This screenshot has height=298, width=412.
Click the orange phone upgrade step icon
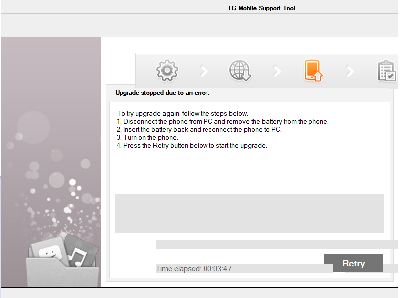coord(313,71)
